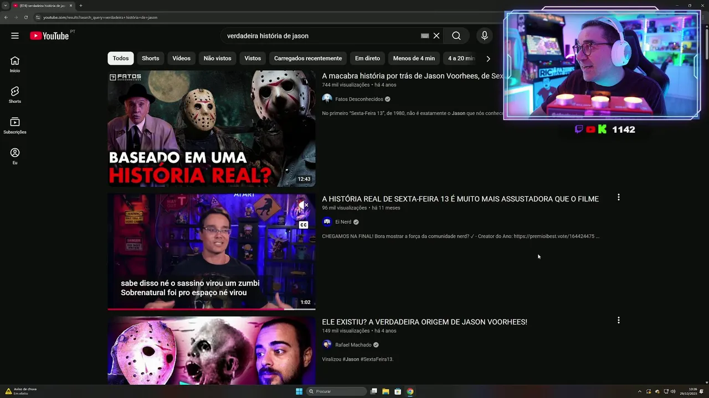The width and height of the screenshot is (709, 398).
Task: Close the YouTube browser tab
Action: pyautogui.click(x=71, y=6)
